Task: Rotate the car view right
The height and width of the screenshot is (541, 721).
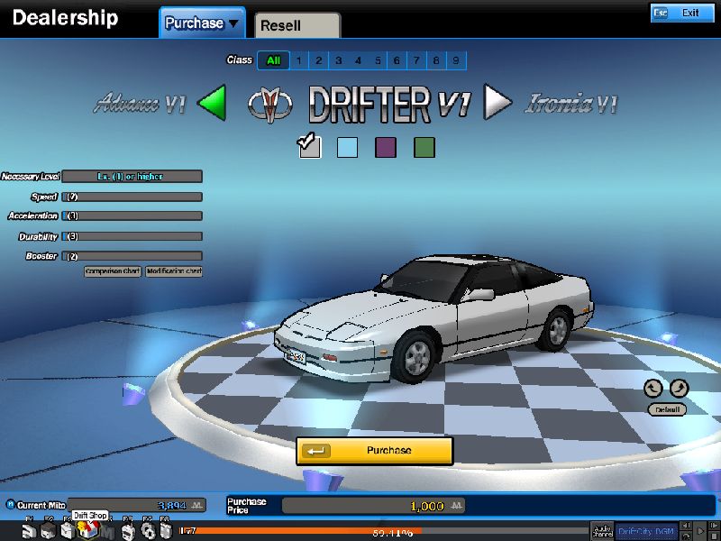Action: point(679,389)
